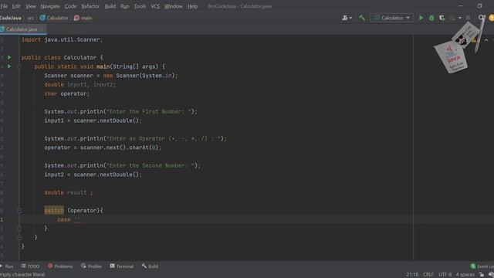Open the Navigate menu

click(x=50, y=6)
